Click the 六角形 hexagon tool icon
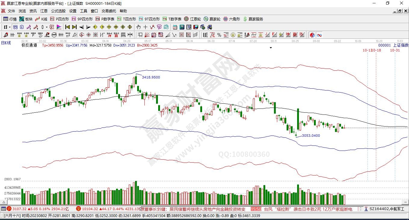This screenshot has height=220, width=409. (x=232, y=19)
